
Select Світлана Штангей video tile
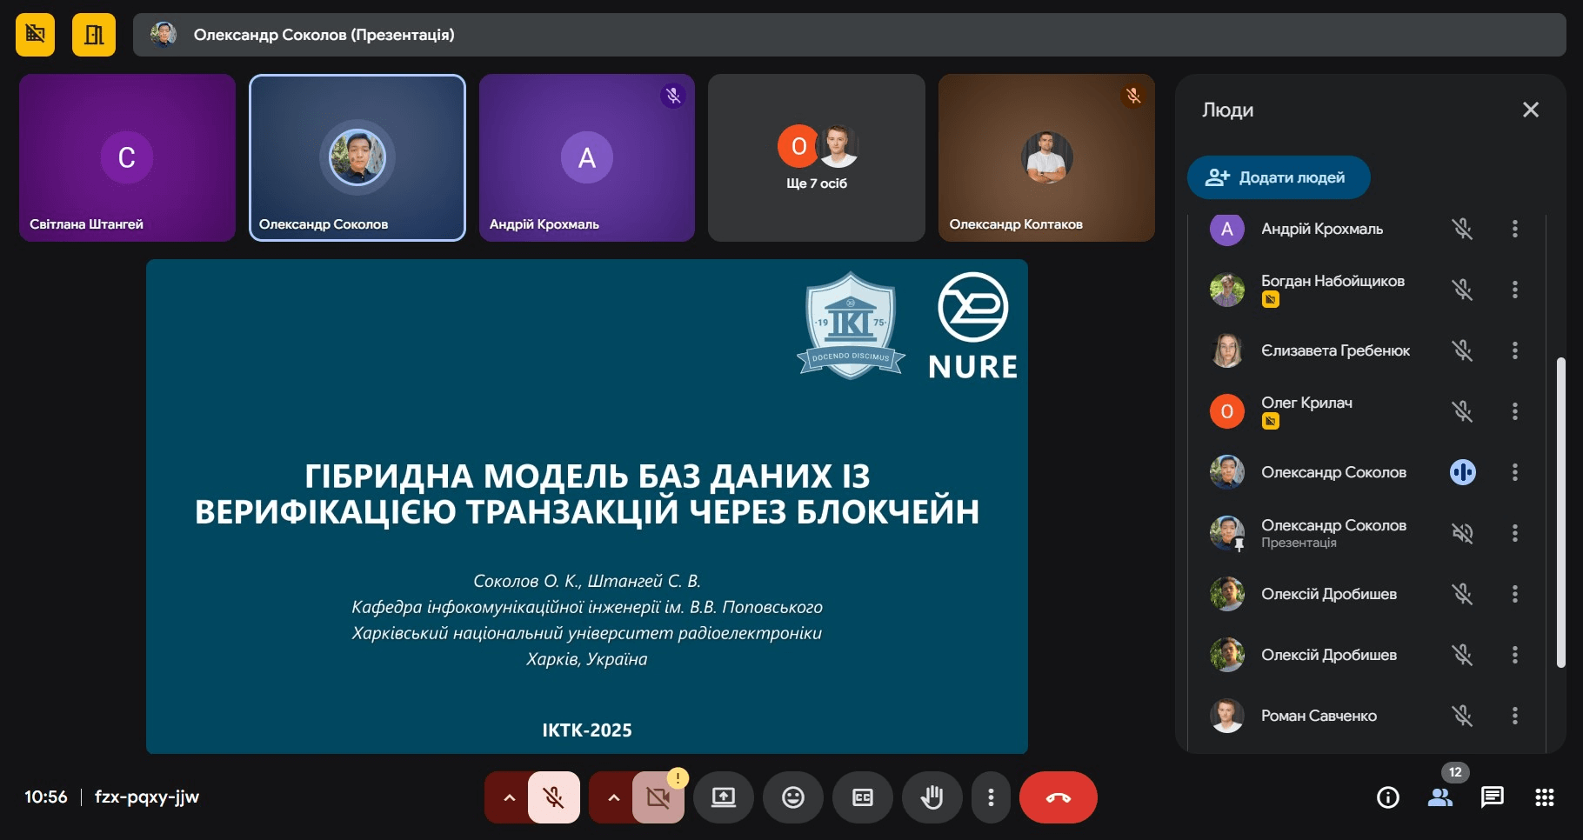(127, 158)
